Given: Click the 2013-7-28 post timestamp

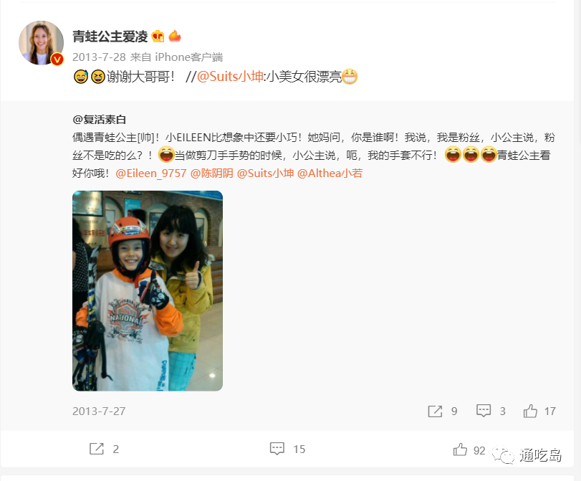Looking at the screenshot, I should (99, 57).
